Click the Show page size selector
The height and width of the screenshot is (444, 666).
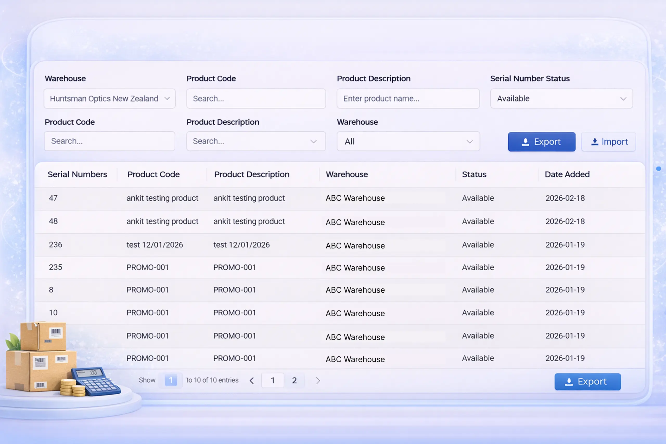170,380
